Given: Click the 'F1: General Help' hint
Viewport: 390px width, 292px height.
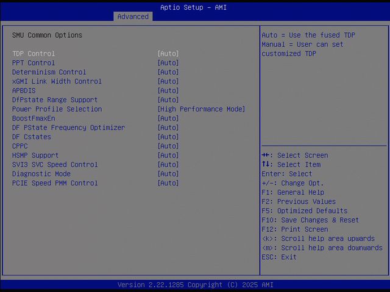Looking at the screenshot, I should pos(293,192).
